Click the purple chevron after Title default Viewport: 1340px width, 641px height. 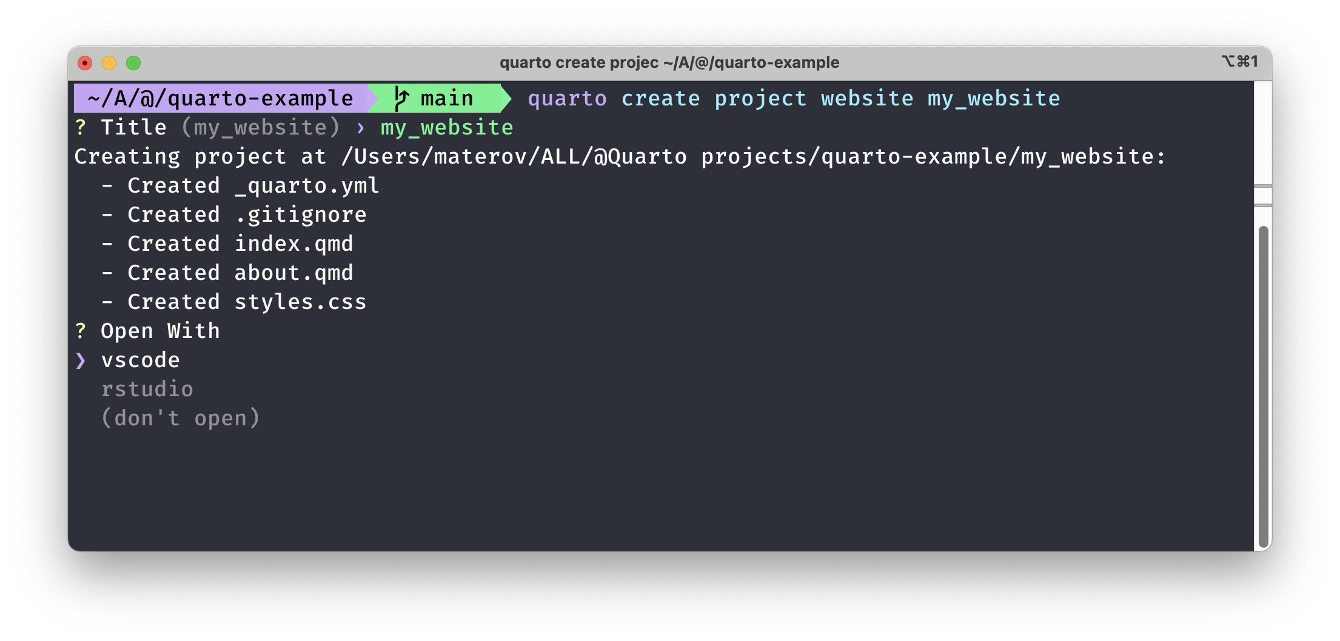pos(361,128)
